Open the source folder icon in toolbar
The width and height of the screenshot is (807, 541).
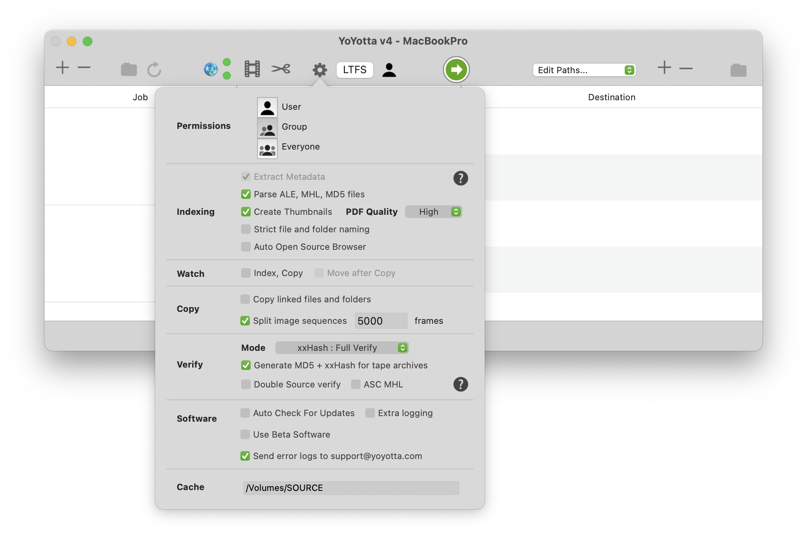(x=129, y=70)
